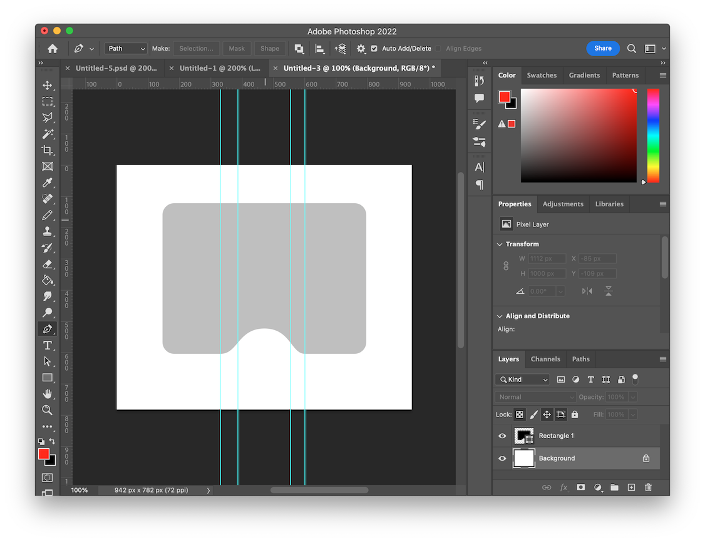Select the Crop tool
This screenshot has height=542, width=705.
coord(47,150)
